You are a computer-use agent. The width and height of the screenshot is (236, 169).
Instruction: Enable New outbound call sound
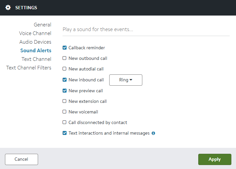coord(65,58)
